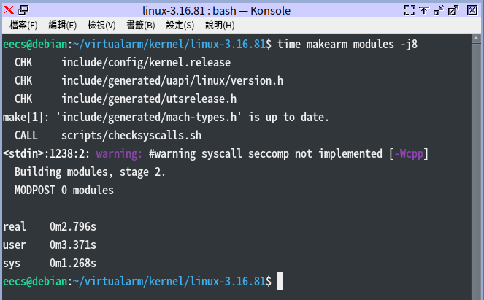Open the 檢視(V) View menu
The height and width of the screenshot is (300, 484).
[102, 25]
